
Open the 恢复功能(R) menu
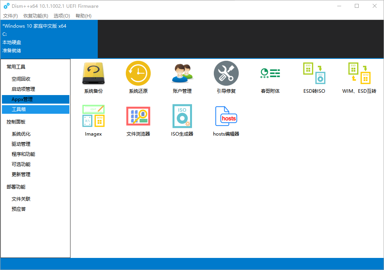(x=36, y=16)
